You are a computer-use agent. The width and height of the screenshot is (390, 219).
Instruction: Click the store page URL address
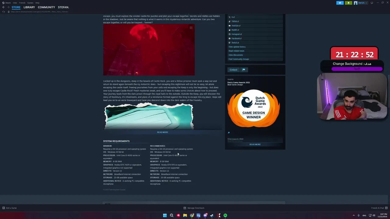[x=39, y=12]
